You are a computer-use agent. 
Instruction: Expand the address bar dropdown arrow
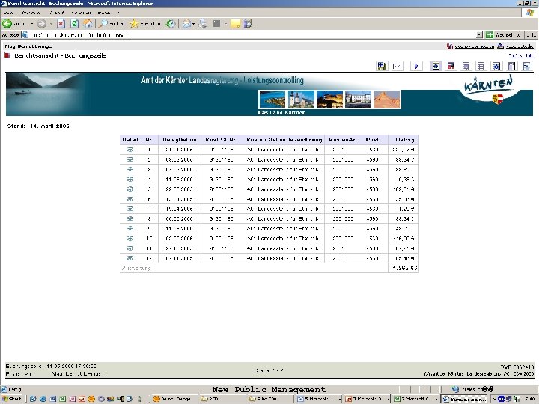coord(479,34)
